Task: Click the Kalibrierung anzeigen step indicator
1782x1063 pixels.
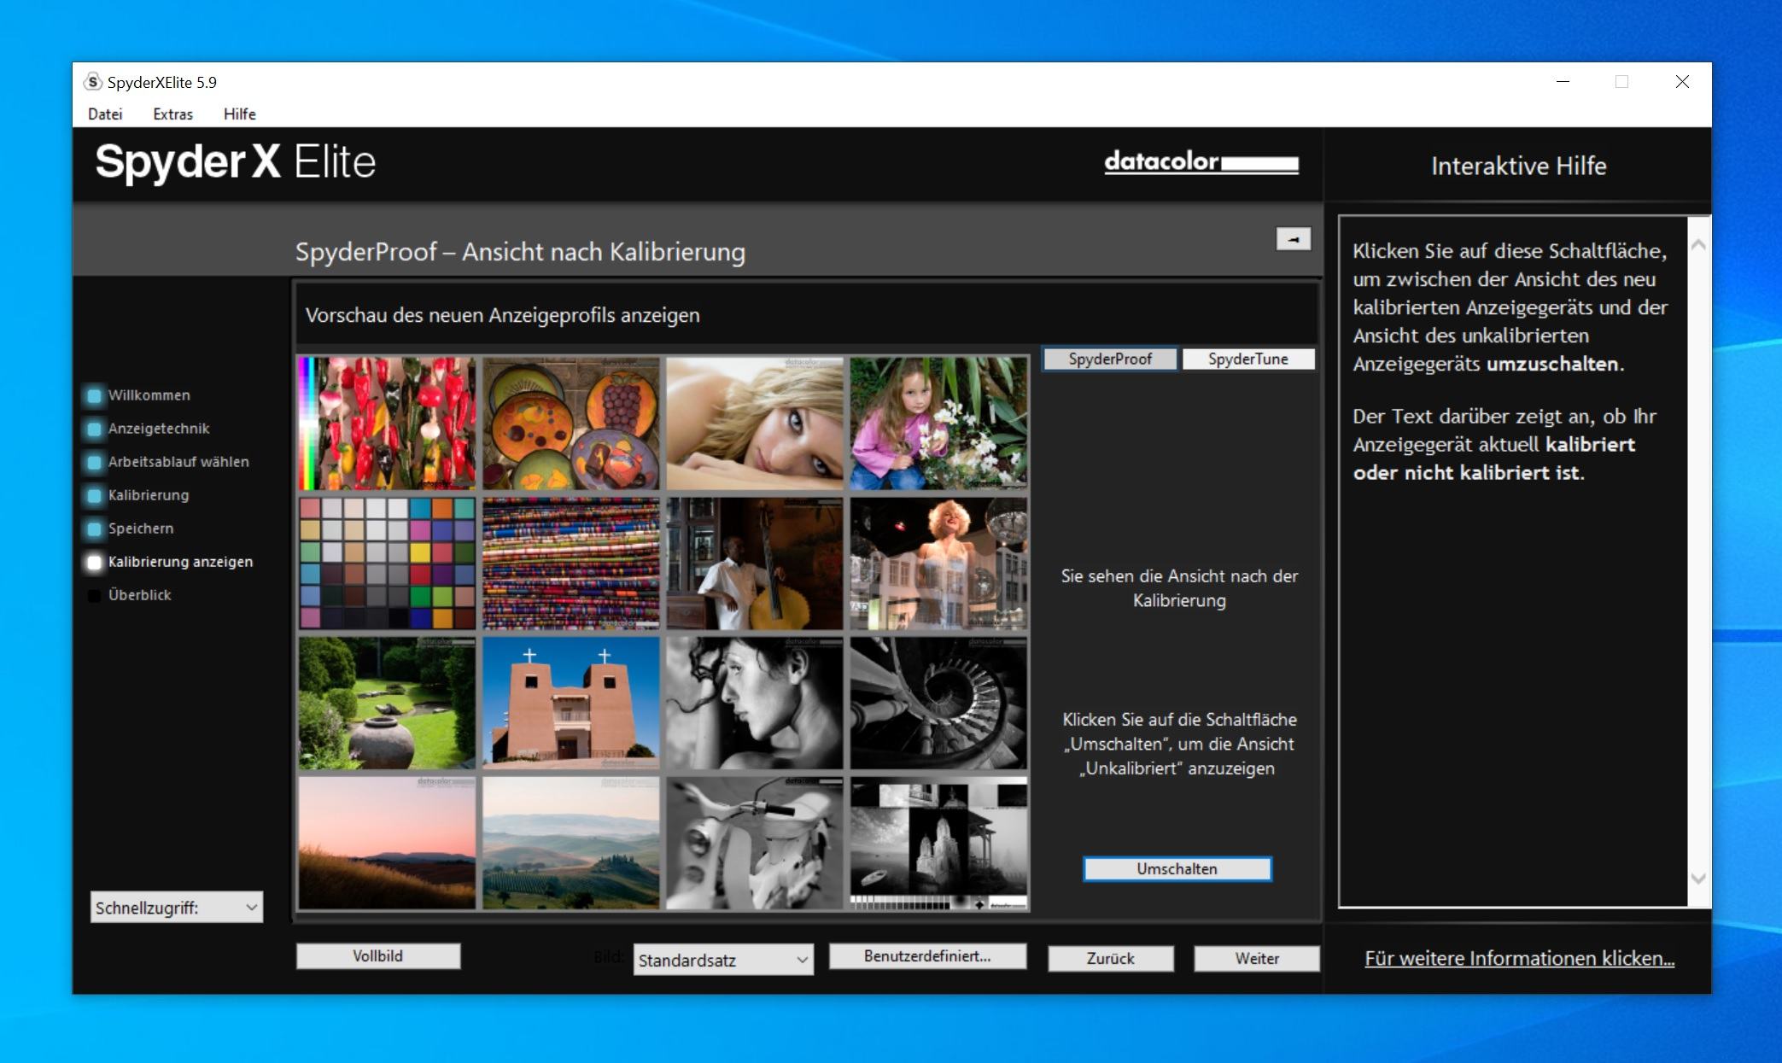Action: tap(94, 562)
